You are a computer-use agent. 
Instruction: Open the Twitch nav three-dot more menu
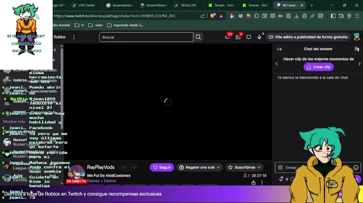tap(74, 37)
